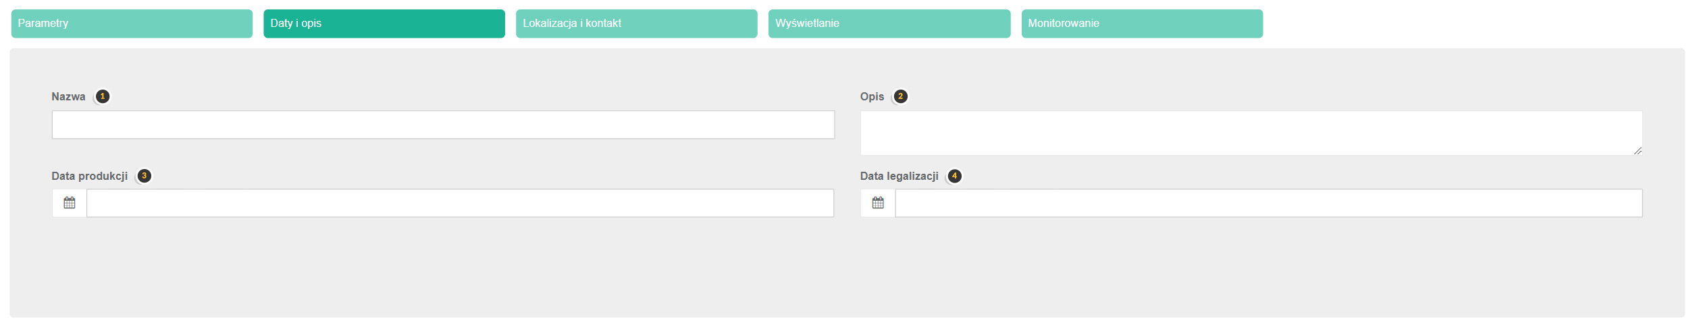This screenshot has height=326, width=1697.
Task: Click help badge 1 next to Nazwa
Action: pos(103,96)
